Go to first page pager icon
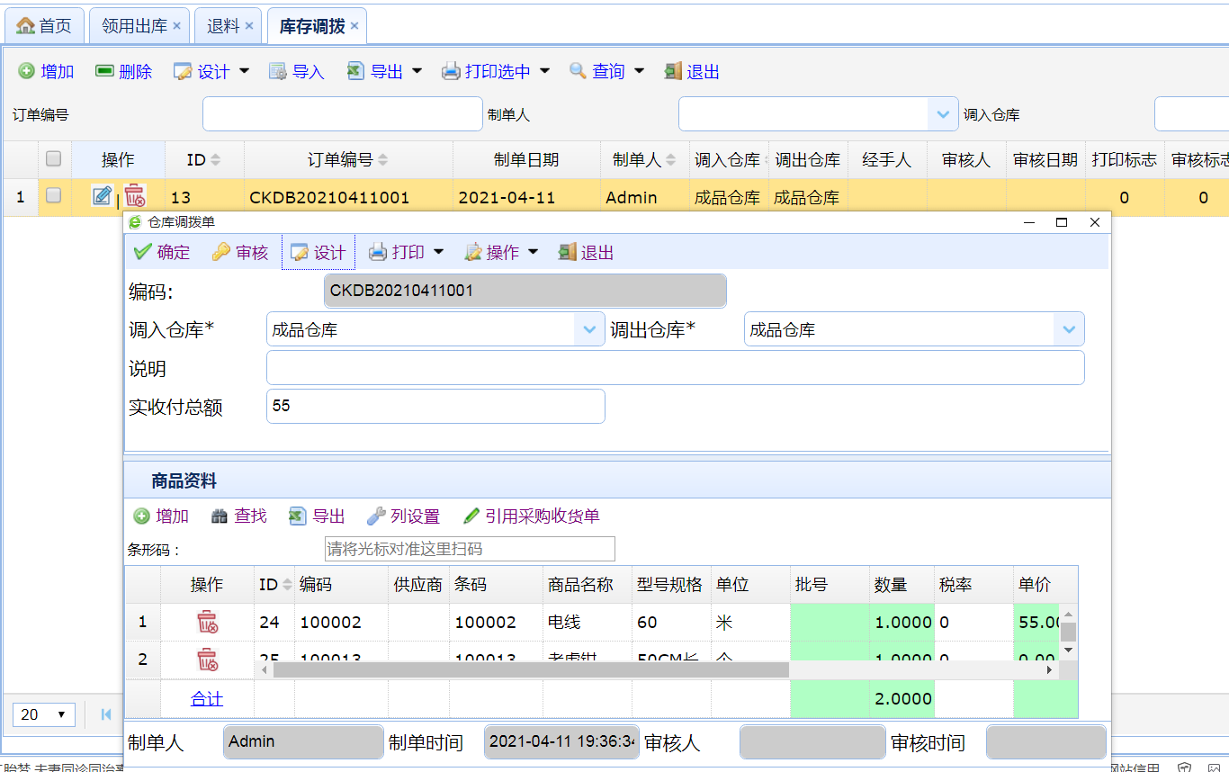The image size is (1229, 772). pyautogui.click(x=106, y=714)
